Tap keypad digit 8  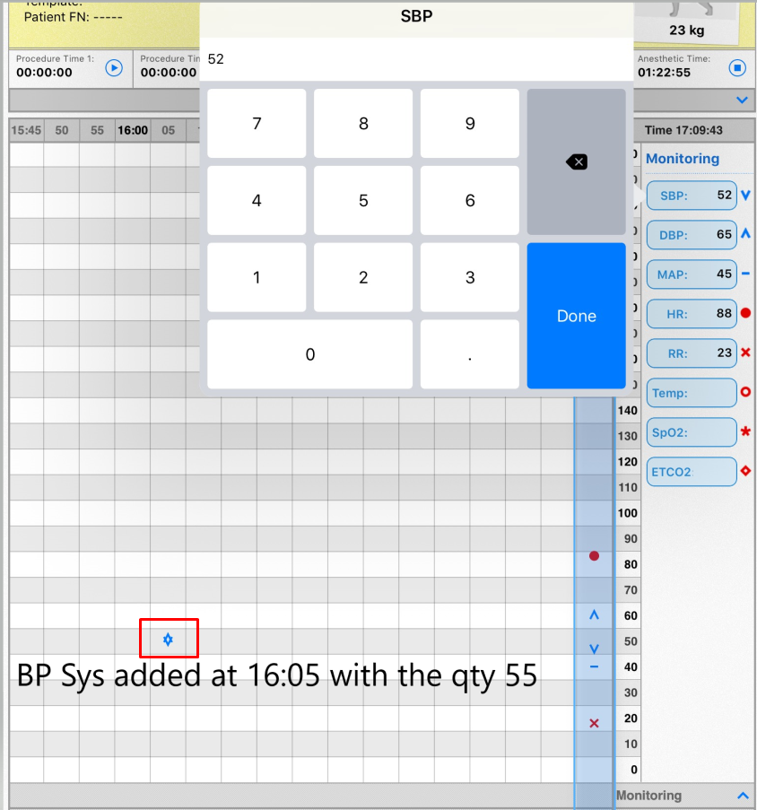click(363, 124)
